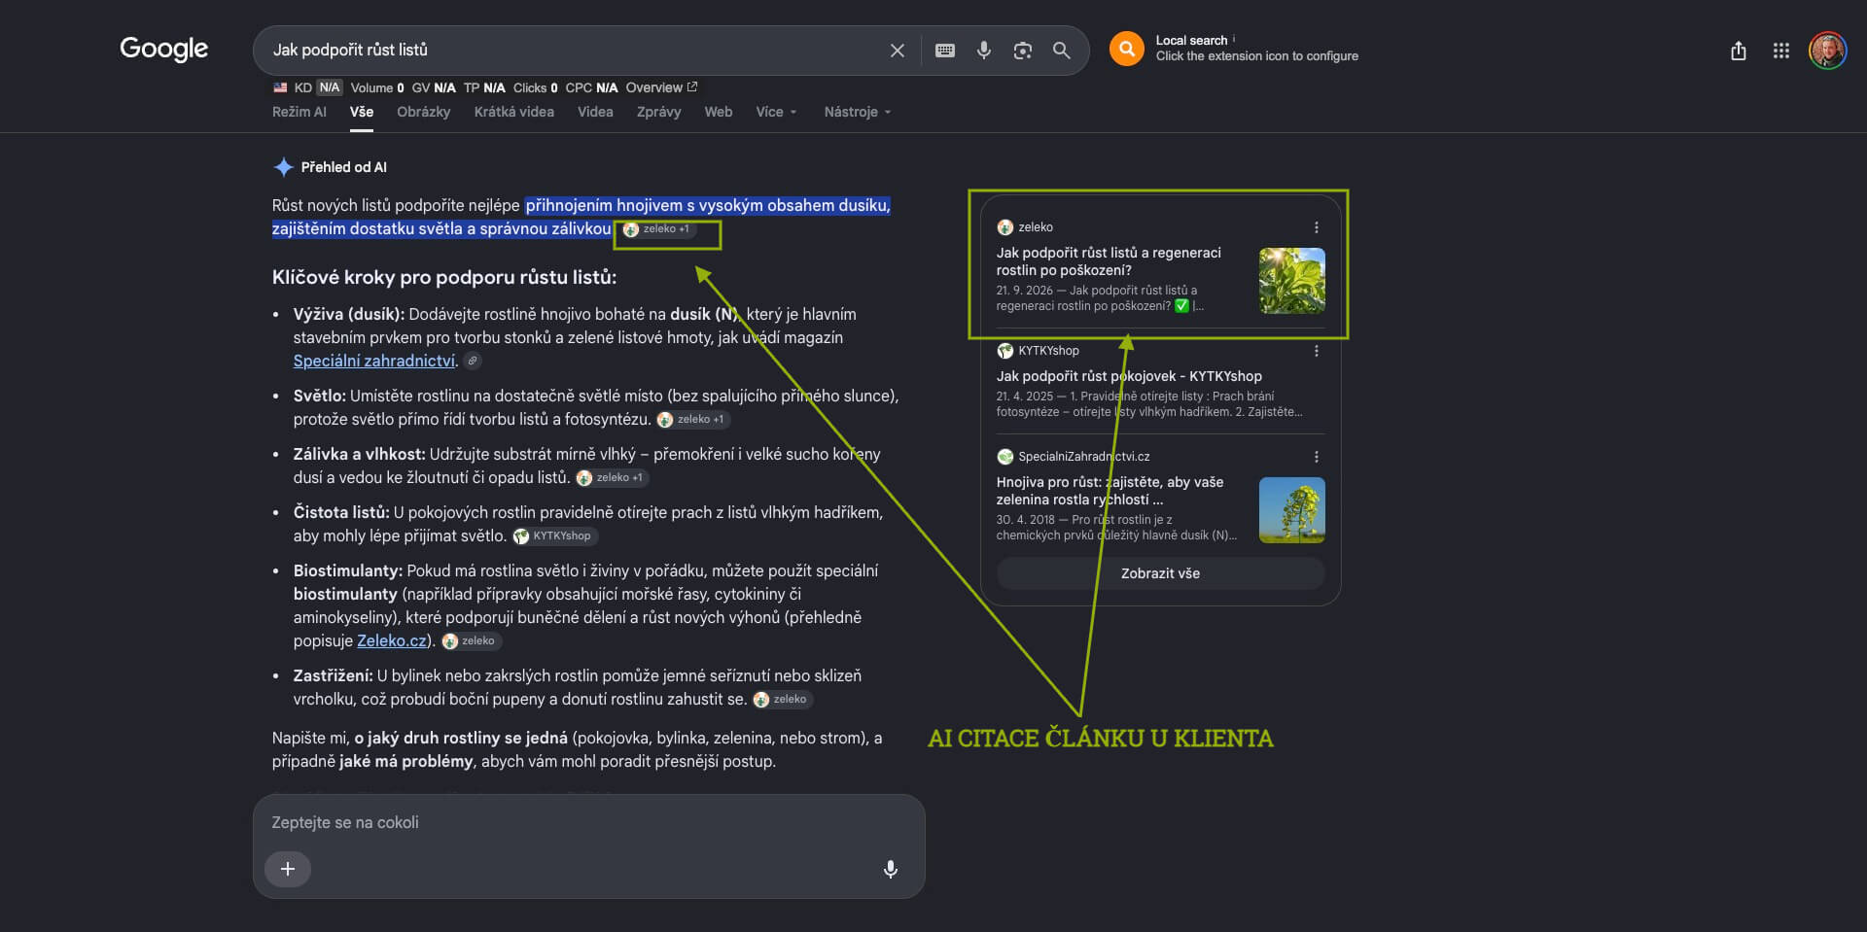Go to the Google logo homepage
The width and height of the screenshot is (1867, 932).
coord(163,49)
